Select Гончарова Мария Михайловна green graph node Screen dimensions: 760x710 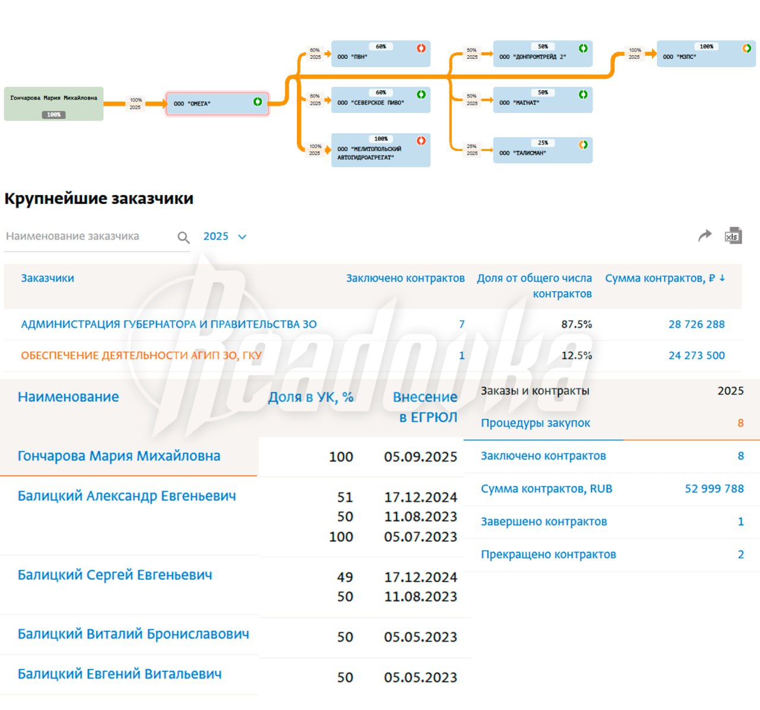(53, 103)
